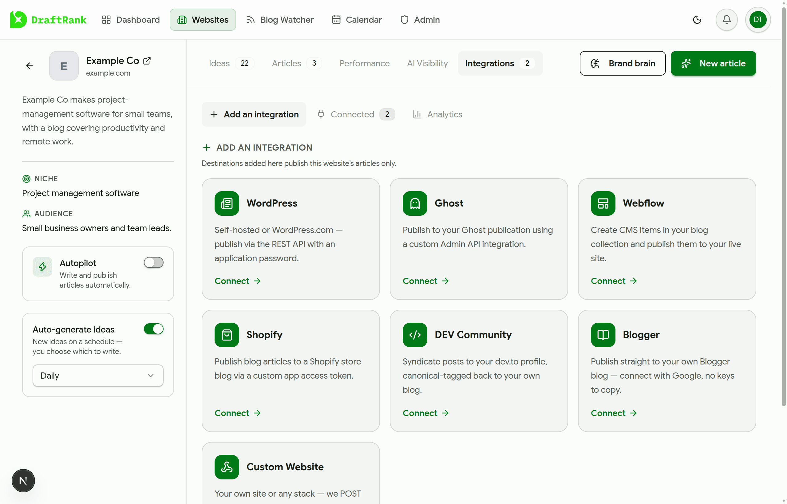Open notifications bell

[726, 20]
